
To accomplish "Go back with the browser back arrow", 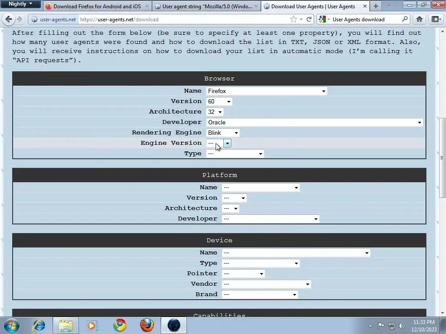I will click(8, 19).
